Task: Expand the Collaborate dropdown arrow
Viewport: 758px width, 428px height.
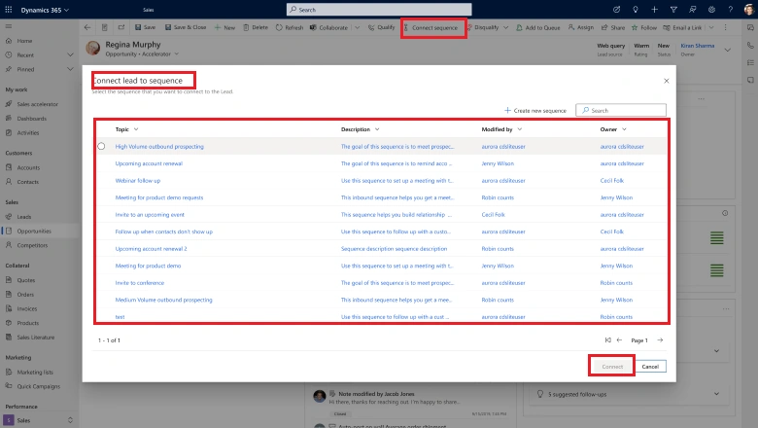Action: click(x=358, y=27)
